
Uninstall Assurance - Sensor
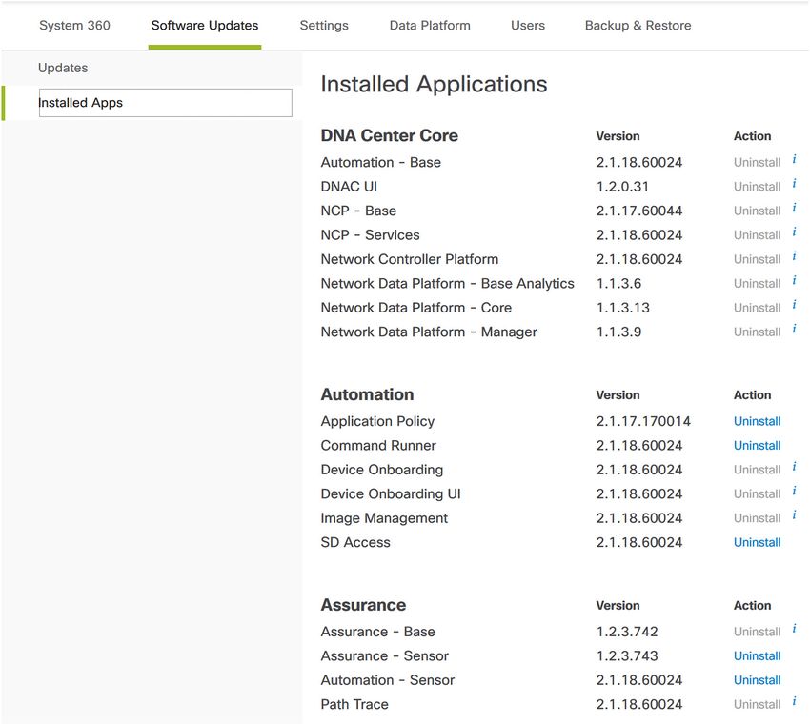tap(757, 655)
